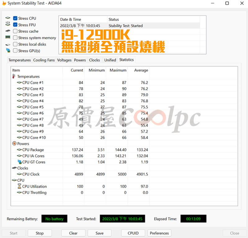This screenshot has height=238, width=248.
Task: Click the Powers lightning icon
Action: click(x=14, y=144)
